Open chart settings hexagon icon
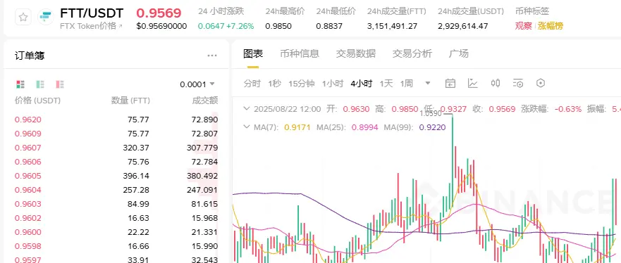 [x=541, y=83]
